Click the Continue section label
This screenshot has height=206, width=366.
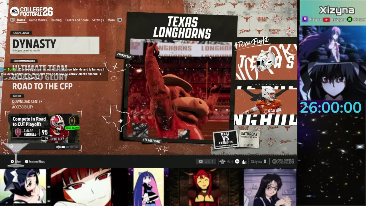[21, 33]
